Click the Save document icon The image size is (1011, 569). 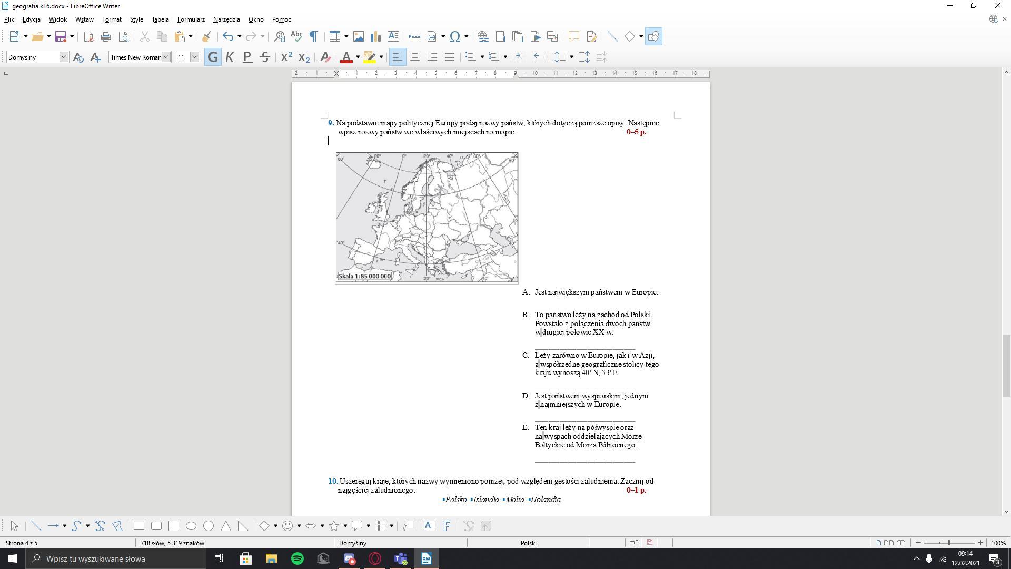click(x=61, y=36)
